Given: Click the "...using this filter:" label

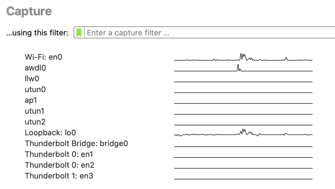Looking at the screenshot, I should 37,33.
